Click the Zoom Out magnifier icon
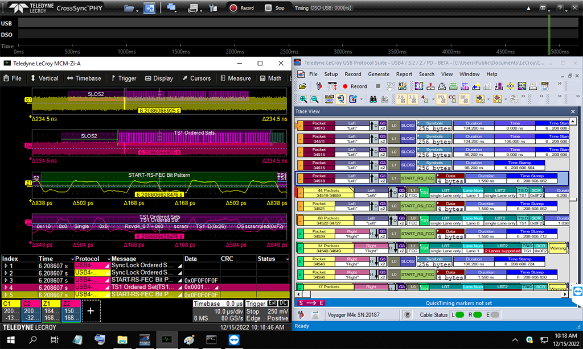Viewport: 583px width, 349px height. pos(315,99)
